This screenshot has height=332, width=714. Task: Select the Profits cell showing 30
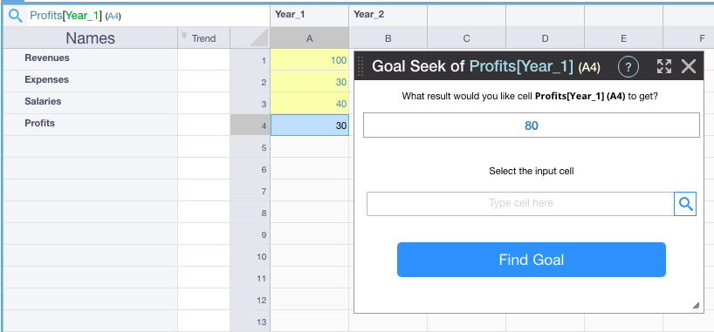[310, 125]
